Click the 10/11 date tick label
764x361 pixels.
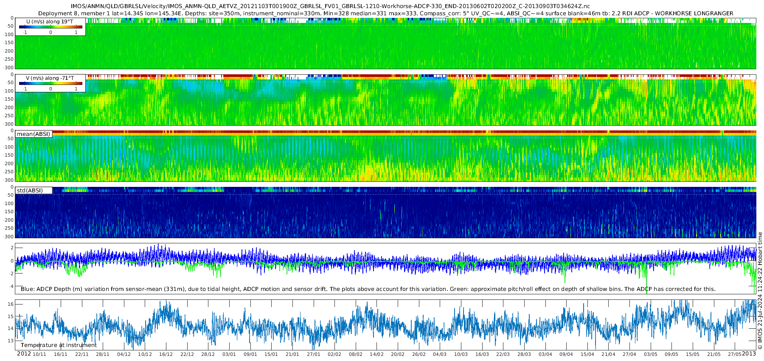pyautogui.click(x=39, y=354)
